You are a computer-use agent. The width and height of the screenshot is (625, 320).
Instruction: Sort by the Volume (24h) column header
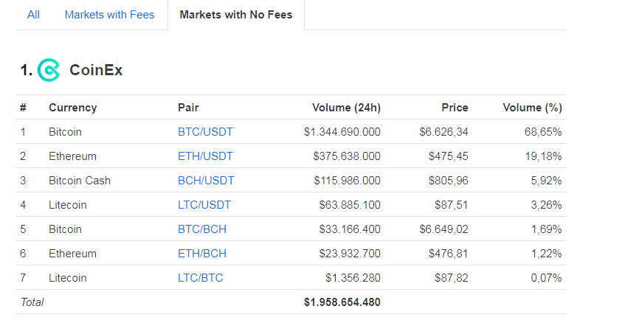(x=346, y=108)
